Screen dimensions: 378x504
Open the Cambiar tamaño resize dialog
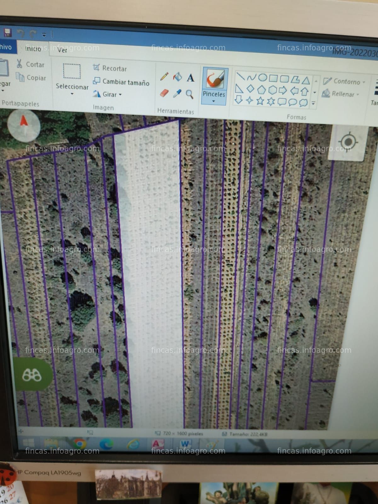pyautogui.click(x=121, y=82)
